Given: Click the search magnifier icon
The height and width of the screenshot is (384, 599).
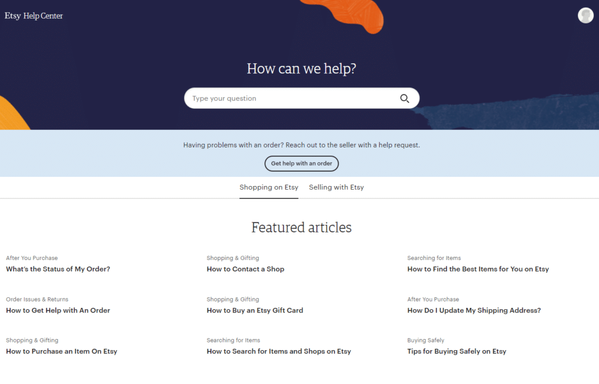Looking at the screenshot, I should pyautogui.click(x=405, y=99).
